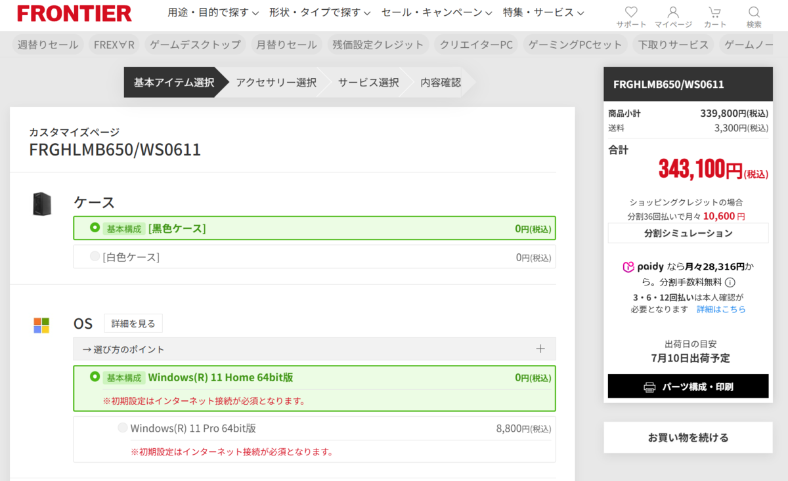Click the 3,300円 shipping value
The image size is (788, 481).
(x=741, y=128)
